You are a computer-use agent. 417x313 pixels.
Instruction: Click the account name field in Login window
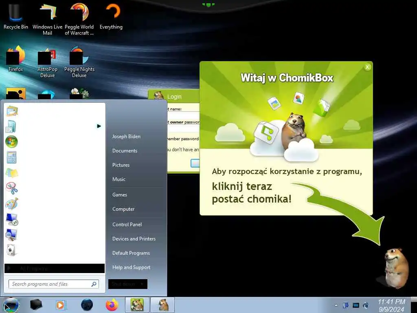183,115
